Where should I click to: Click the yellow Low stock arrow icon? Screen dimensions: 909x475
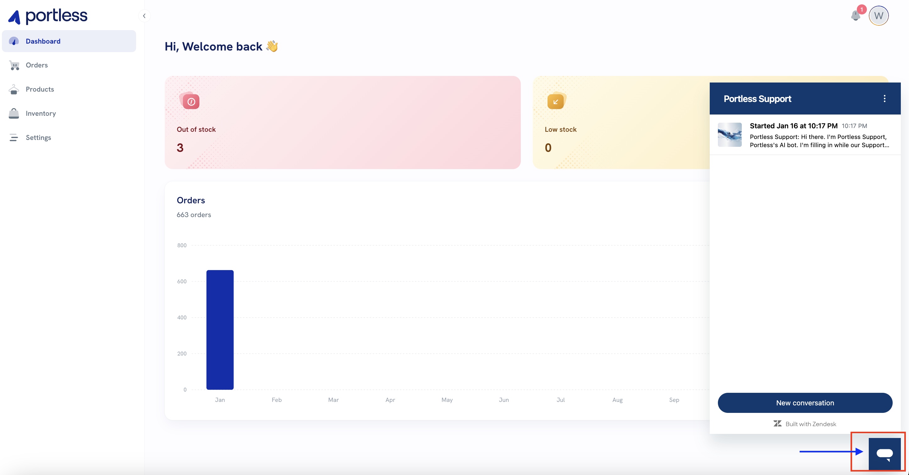555,102
